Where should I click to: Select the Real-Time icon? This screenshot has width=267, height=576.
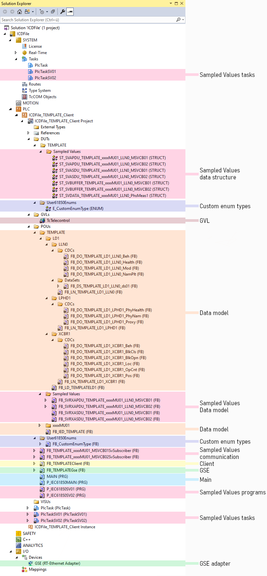click(25, 53)
